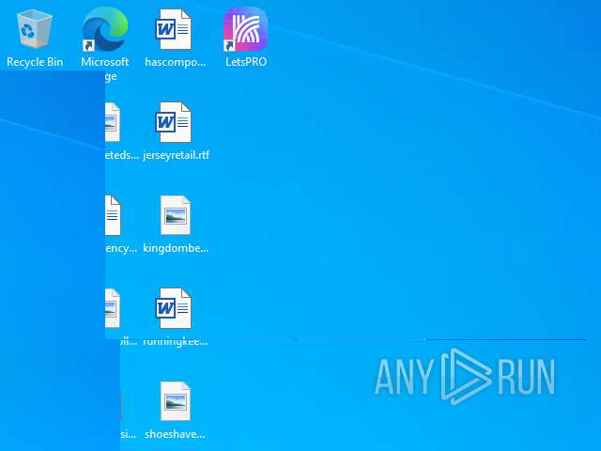601x451 pixels.
Task: Select the runningkee... Word document icon
Action: coord(173,308)
